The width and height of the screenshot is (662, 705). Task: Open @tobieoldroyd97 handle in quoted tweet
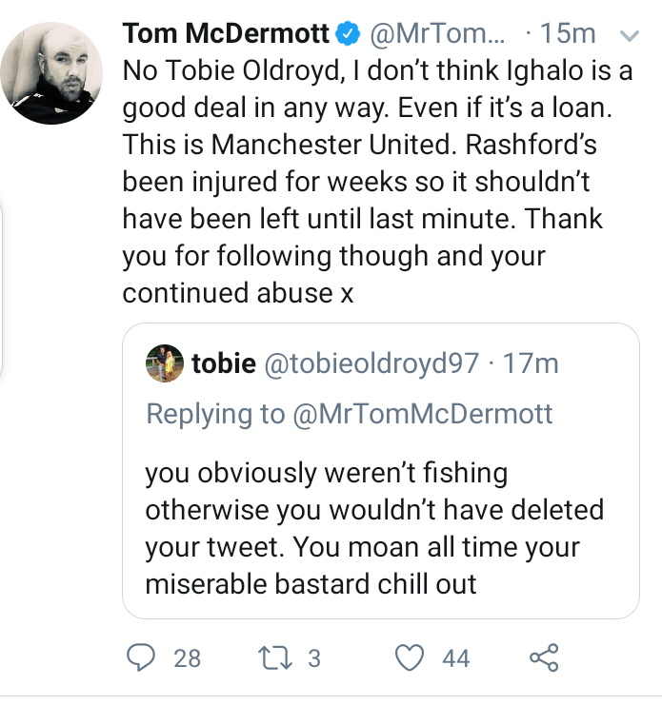click(371, 363)
